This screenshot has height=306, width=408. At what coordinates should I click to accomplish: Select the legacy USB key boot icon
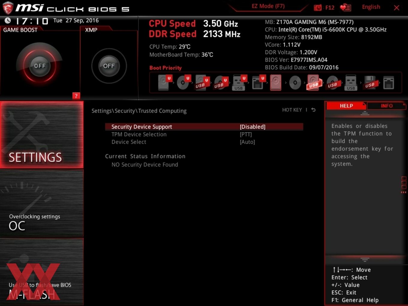tap(351, 82)
